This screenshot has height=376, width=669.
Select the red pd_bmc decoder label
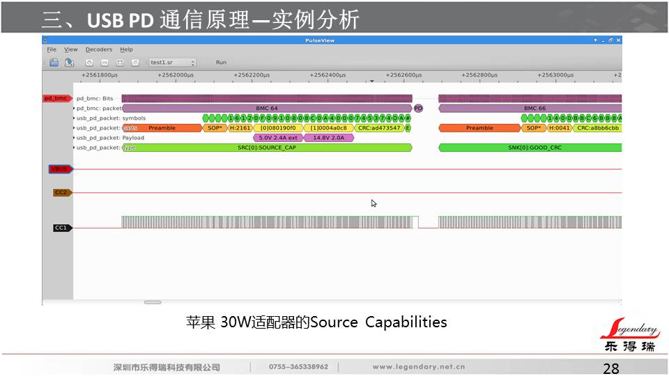point(57,99)
